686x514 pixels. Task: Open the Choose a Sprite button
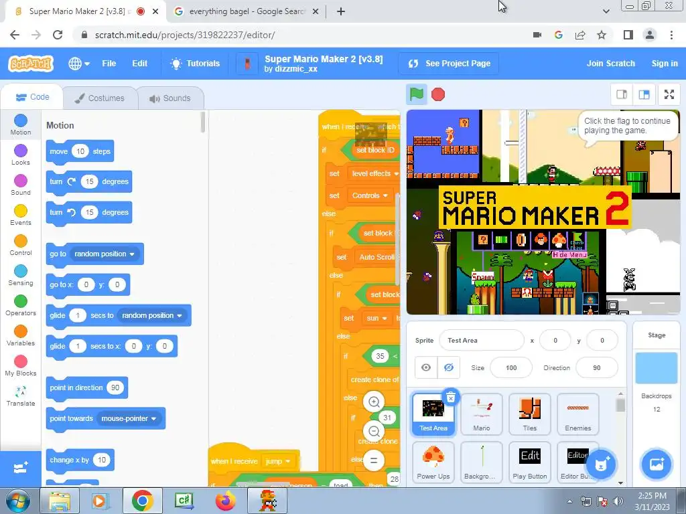click(x=601, y=464)
